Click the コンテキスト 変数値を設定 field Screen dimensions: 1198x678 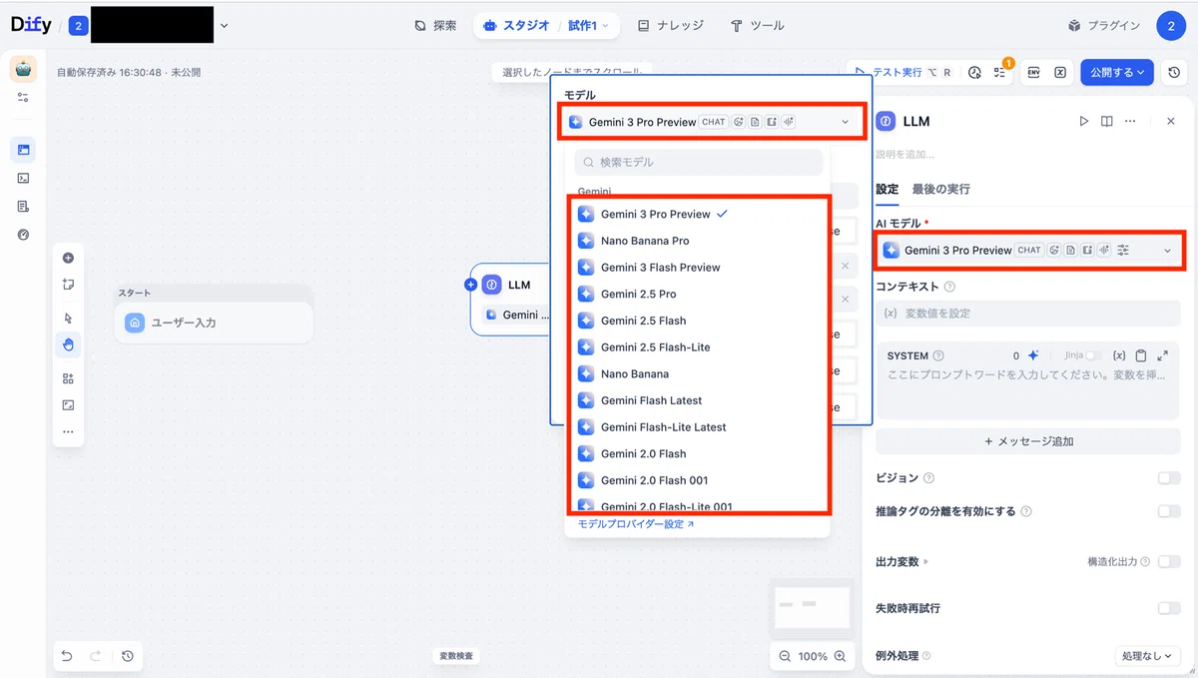tap(1028, 313)
